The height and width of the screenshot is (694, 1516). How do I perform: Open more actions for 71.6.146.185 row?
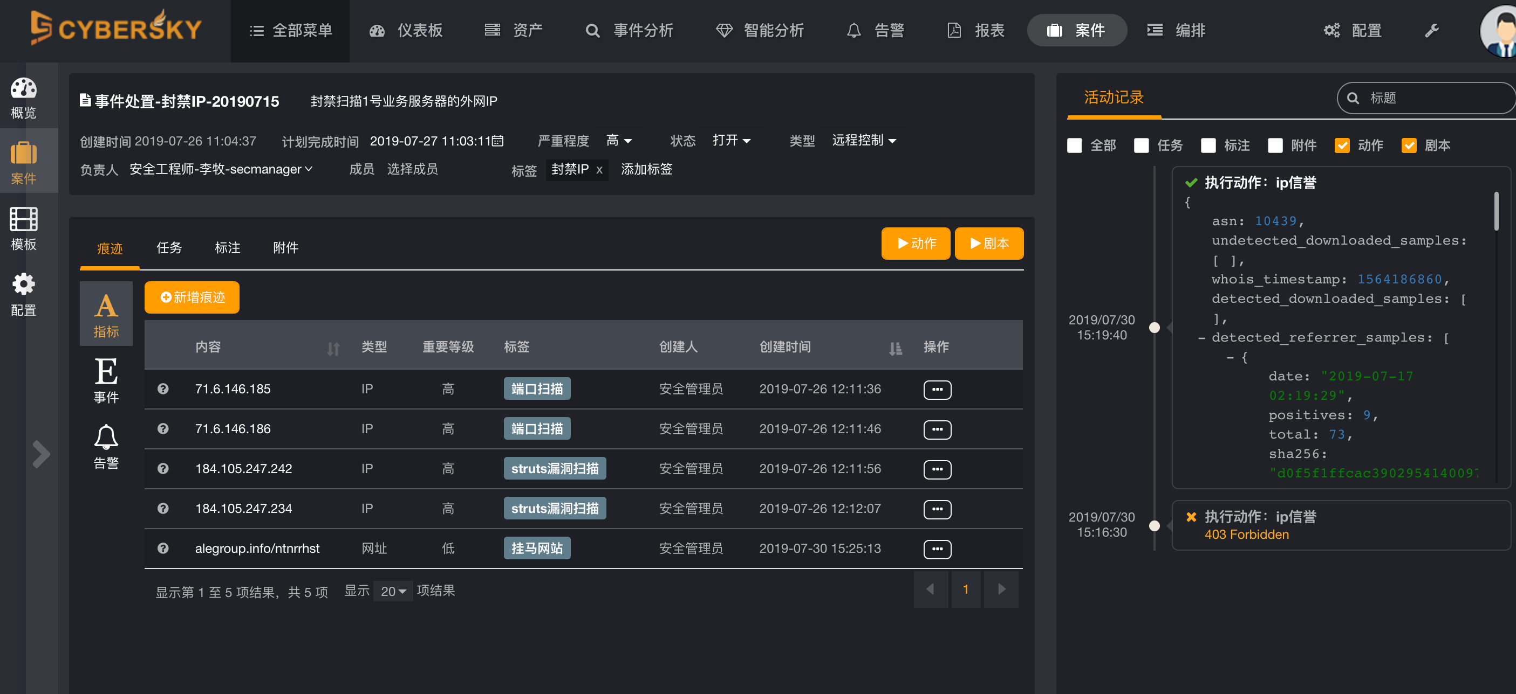[x=937, y=390]
